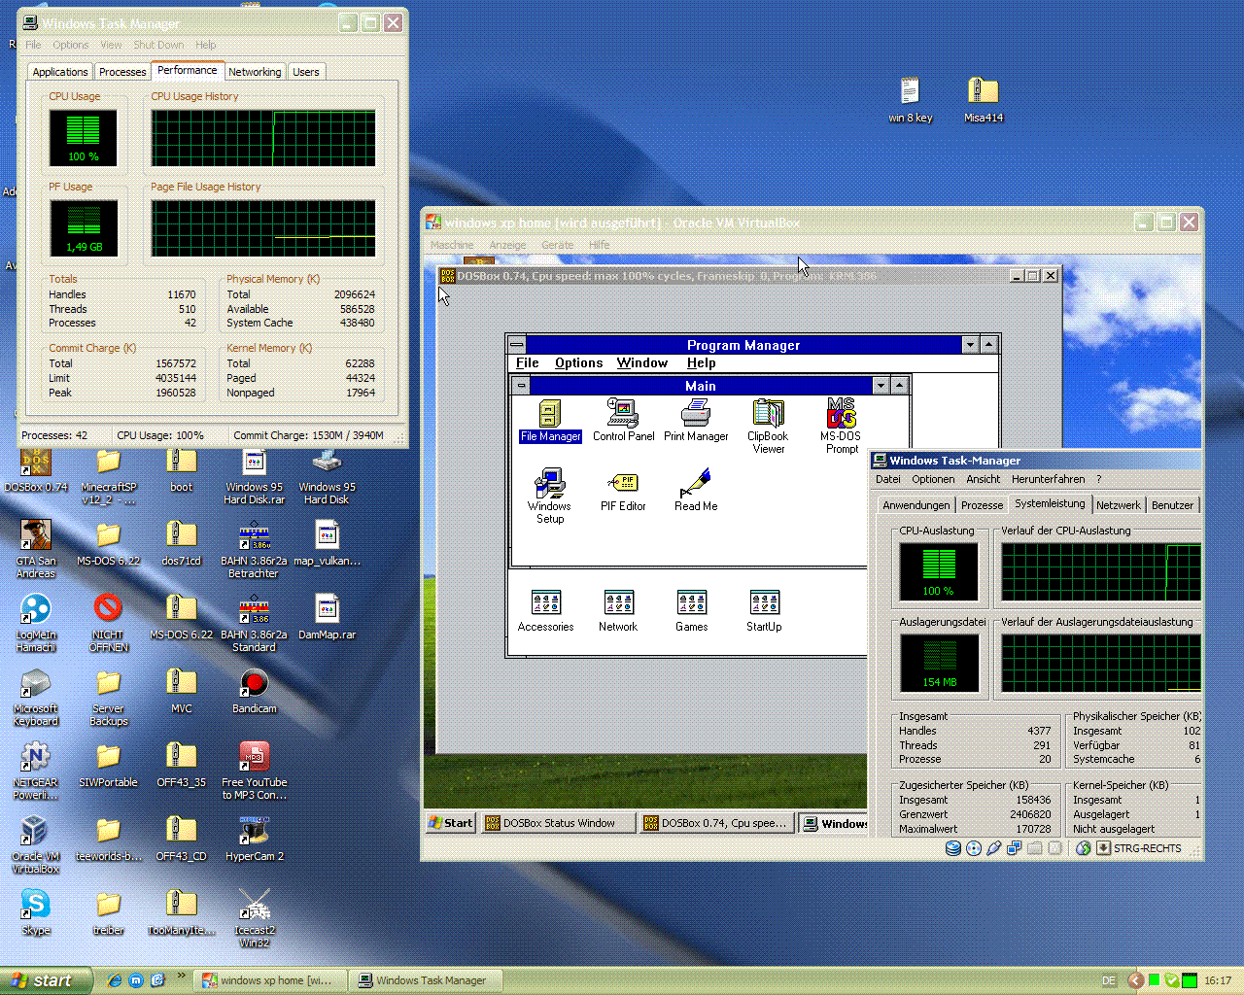The image size is (1244, 995).
Task: Open Herunterfahren menu in guest Task-Manager
Action: (1048, 479)
